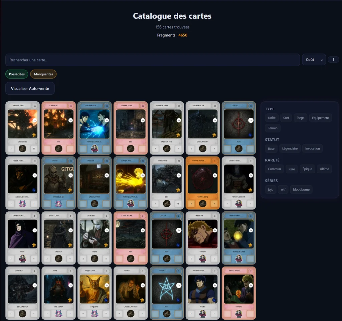The height and width of the screenshot is (321, 342).
Task: Click the gold star on Iosefka card
Action: point(142,300)
